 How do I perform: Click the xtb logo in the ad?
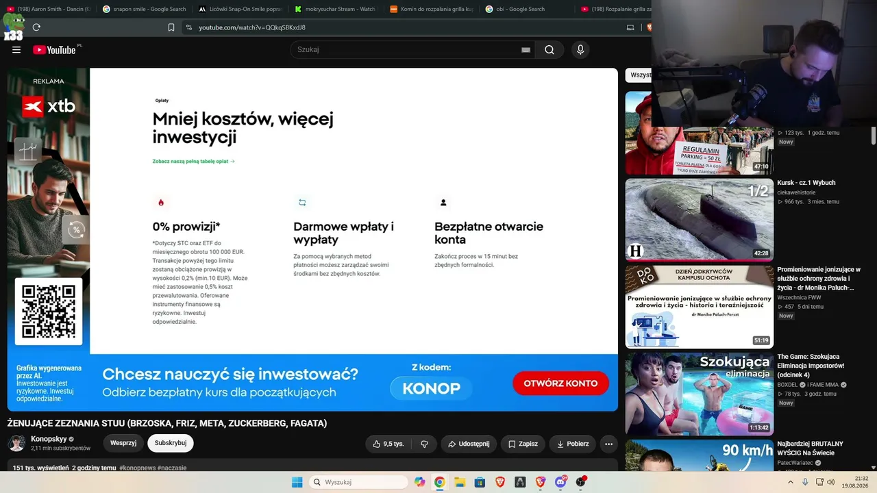(49, 106)
